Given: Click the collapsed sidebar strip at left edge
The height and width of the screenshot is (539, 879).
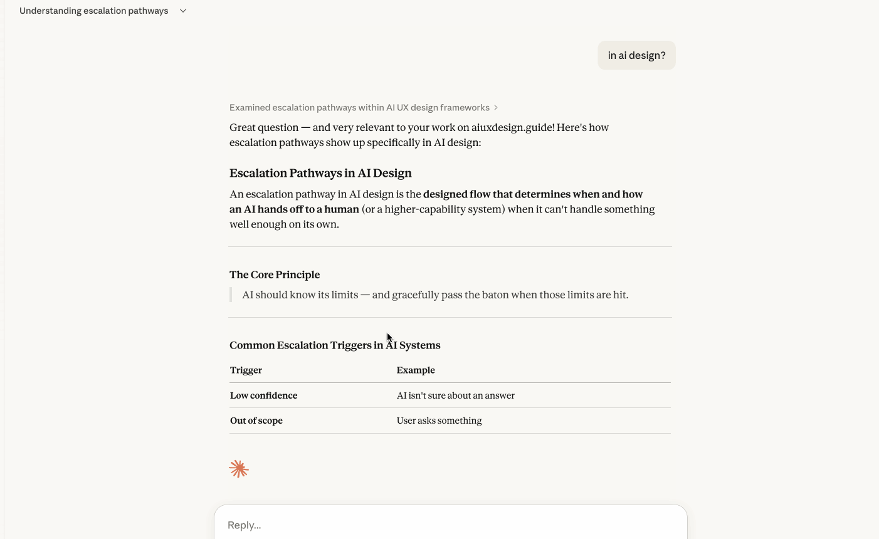Looking at the screenshot, I should click(x=2, y=269).
